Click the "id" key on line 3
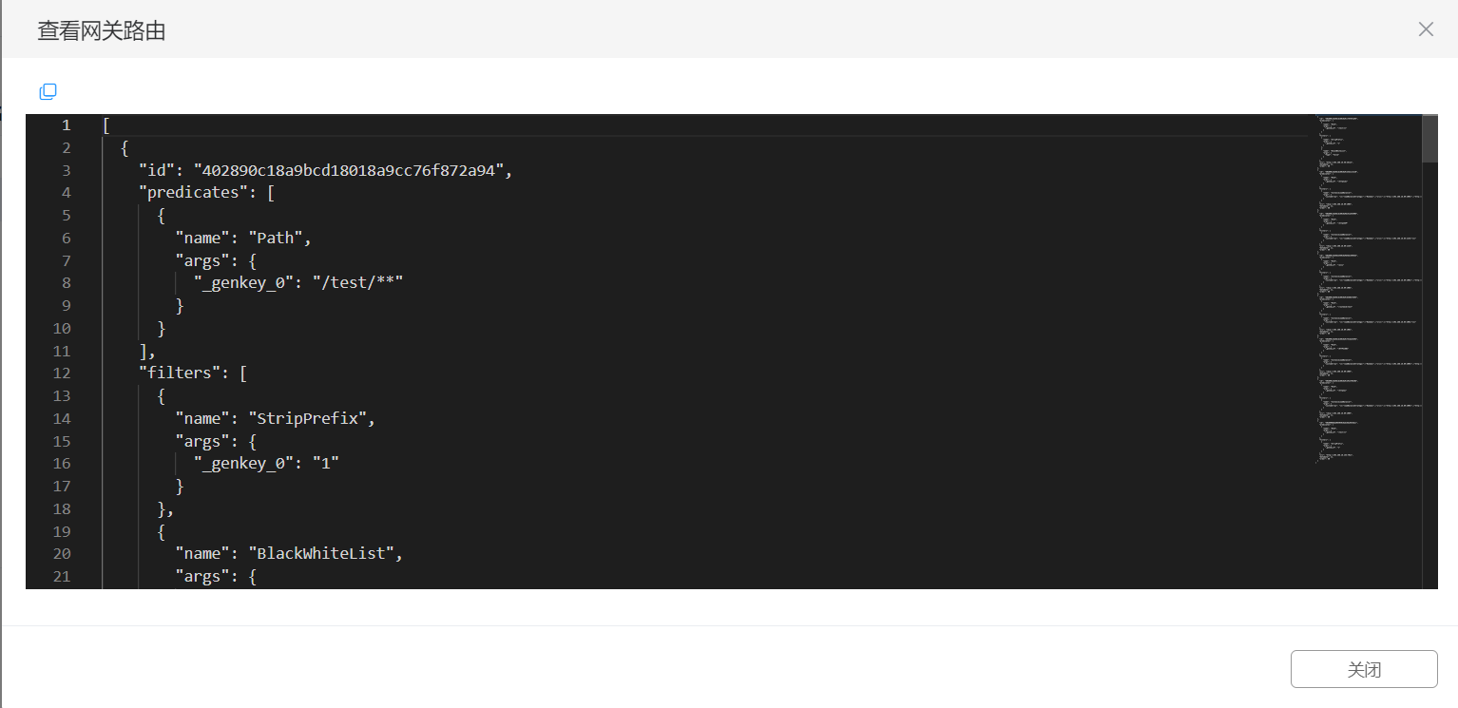1458x708 pixels. (157, 170)
